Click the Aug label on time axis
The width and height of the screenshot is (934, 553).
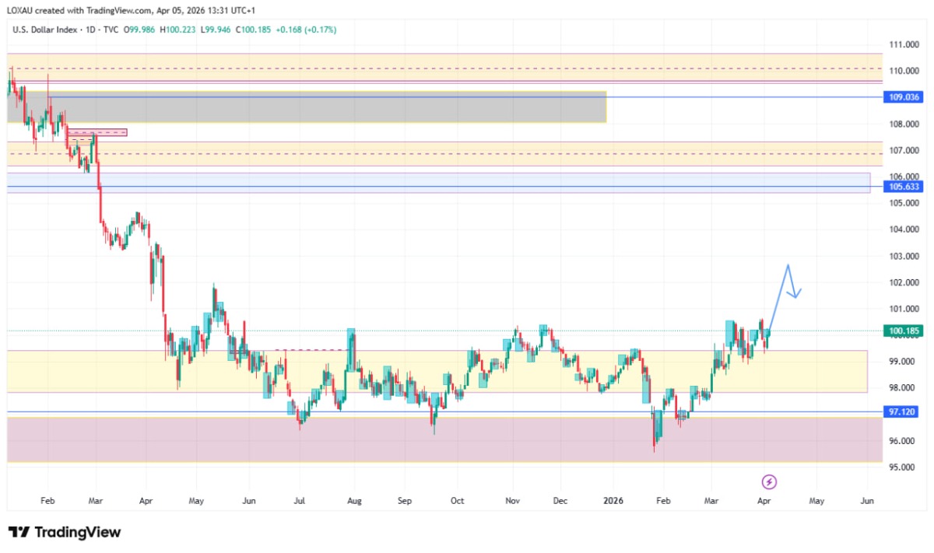(353, 501)
